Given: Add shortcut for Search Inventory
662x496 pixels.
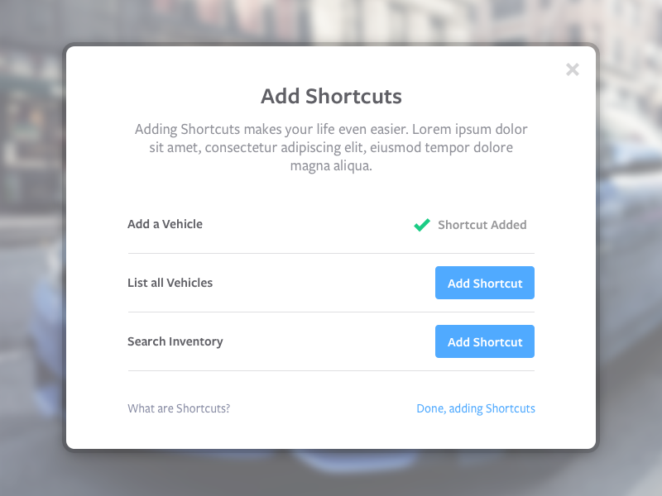Looking at the screenshot, I should (485, 341).
